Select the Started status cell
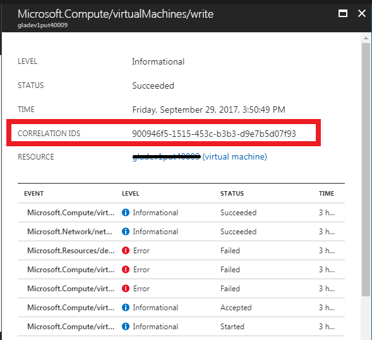372x340 pixels. pyautogui.click(x=232, y=327)
